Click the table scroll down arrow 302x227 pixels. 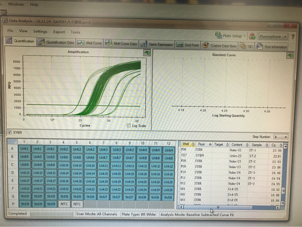[283, 203]
